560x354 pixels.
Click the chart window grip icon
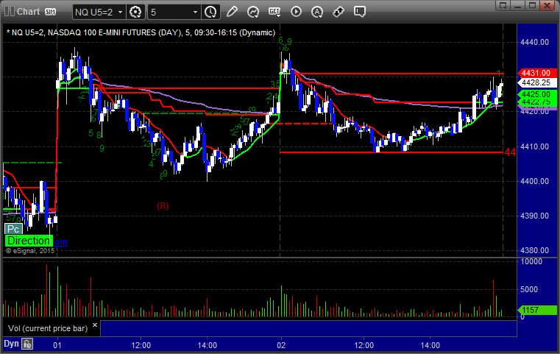point(9,12)
